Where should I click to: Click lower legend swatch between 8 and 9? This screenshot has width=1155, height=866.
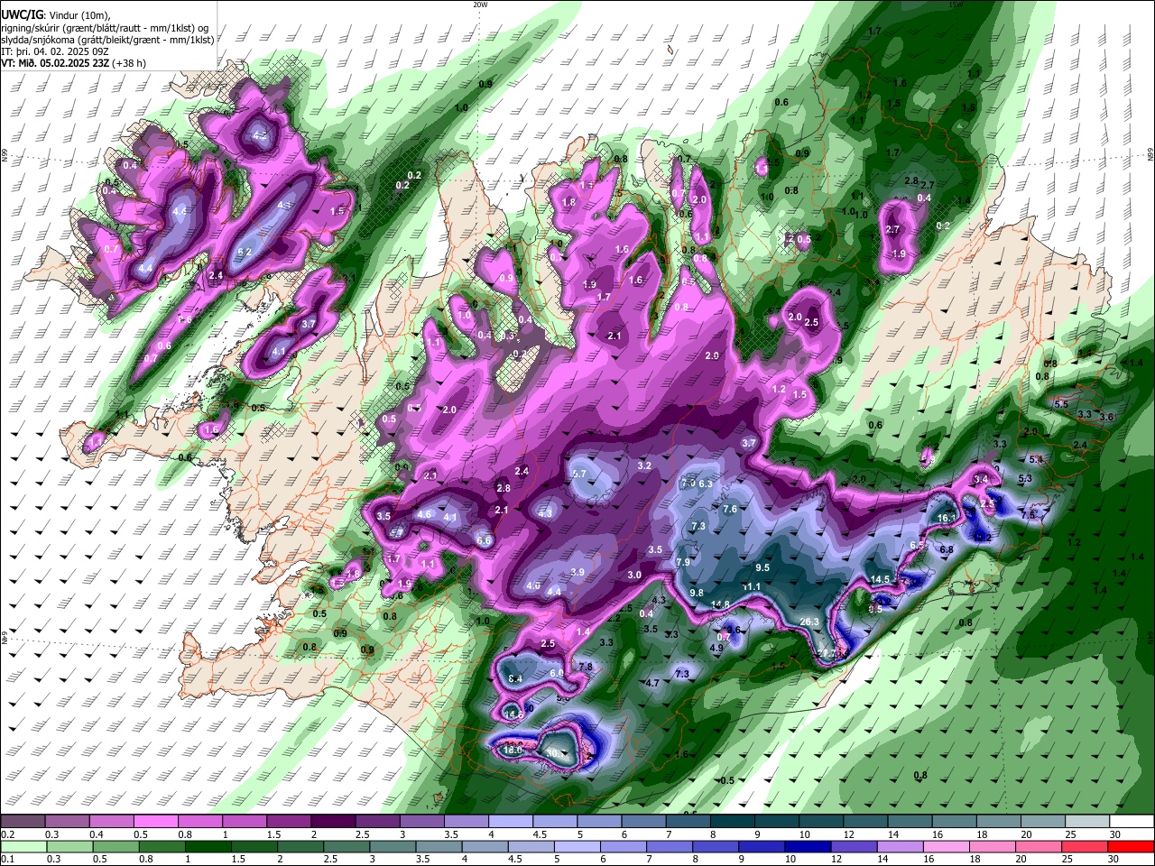coord(715,846)
